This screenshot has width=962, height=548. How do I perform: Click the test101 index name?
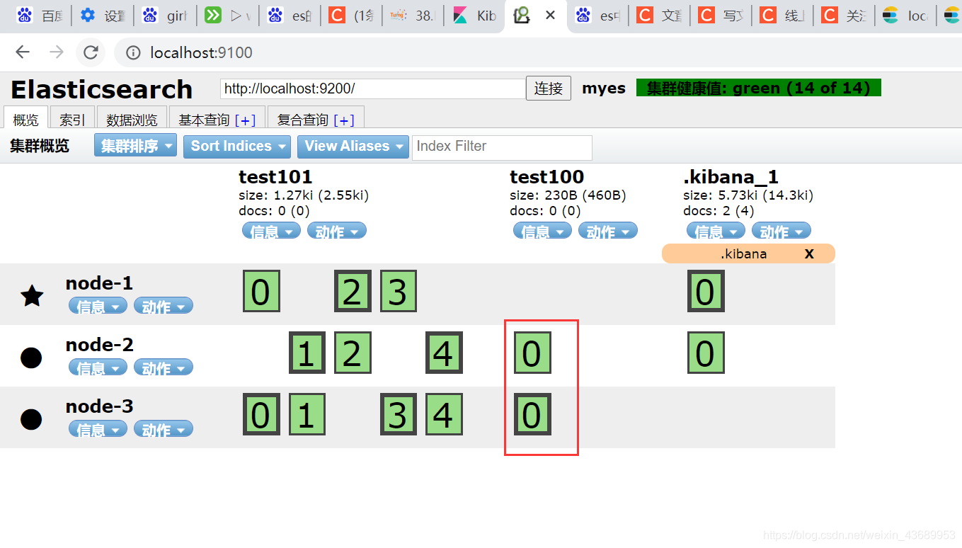tap(275, 176)
